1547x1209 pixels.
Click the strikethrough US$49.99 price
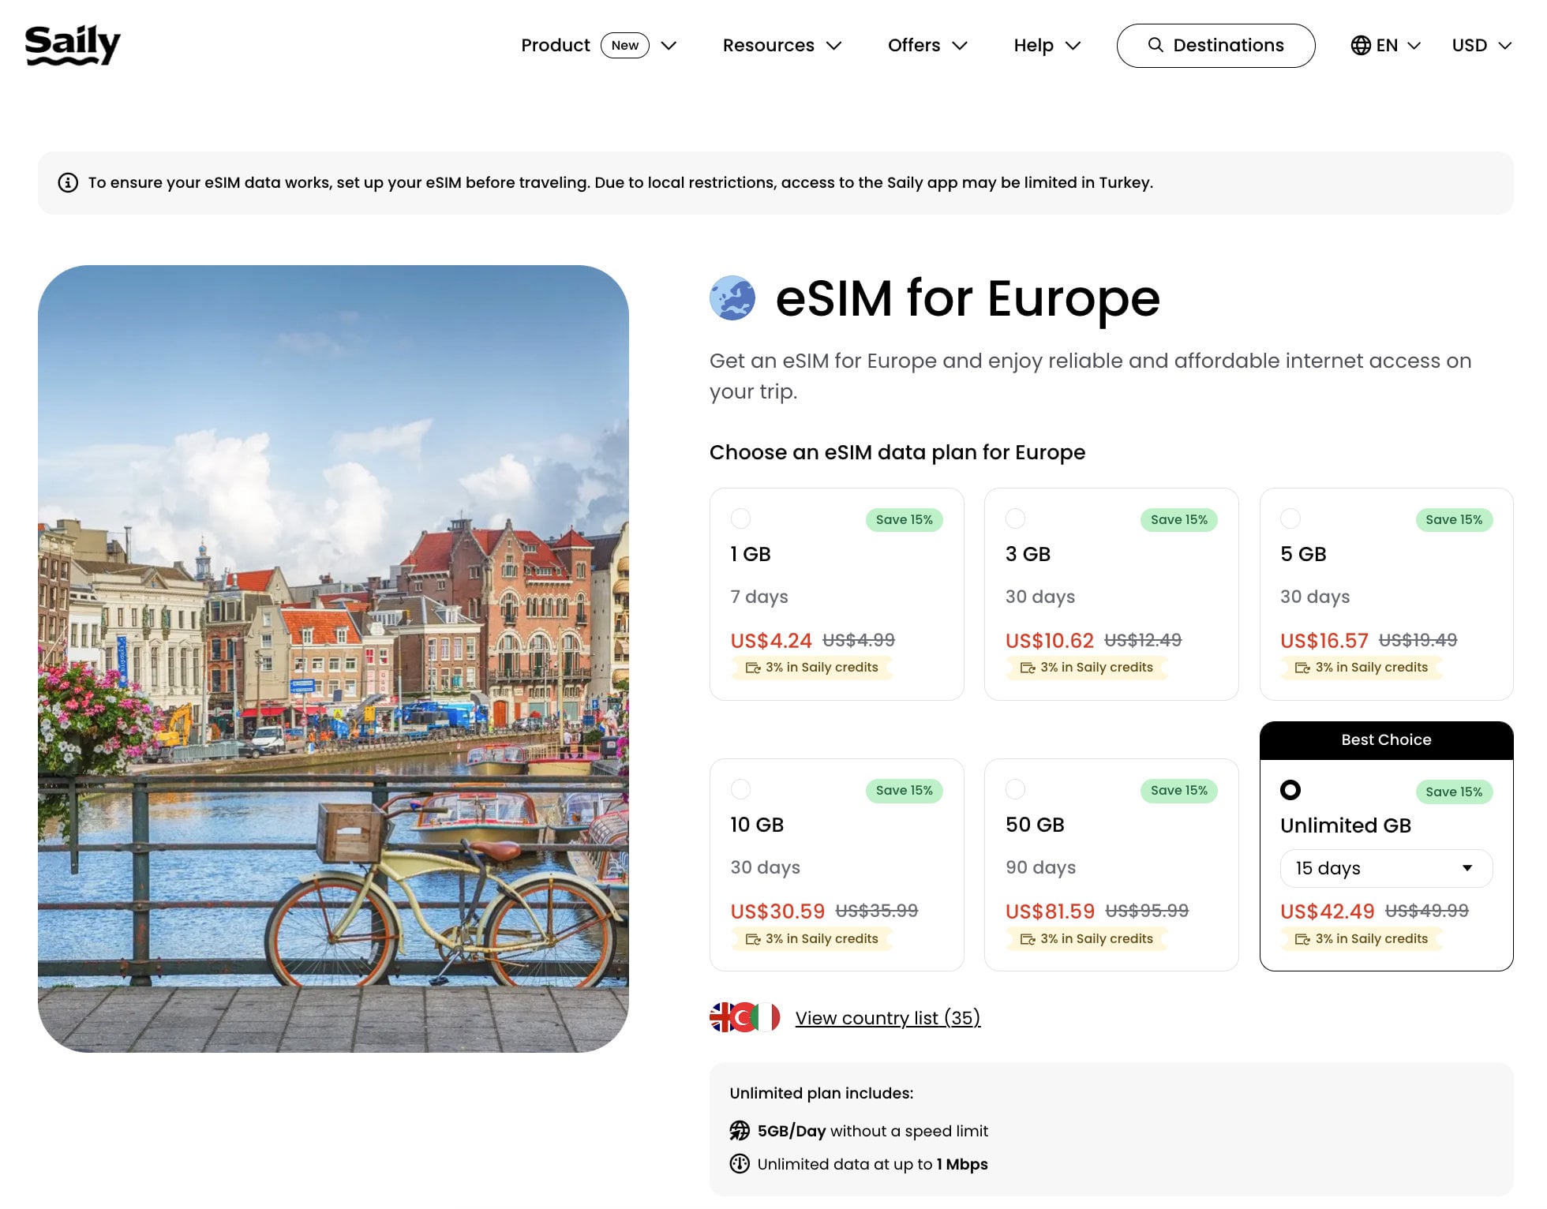coord(1427,911)
